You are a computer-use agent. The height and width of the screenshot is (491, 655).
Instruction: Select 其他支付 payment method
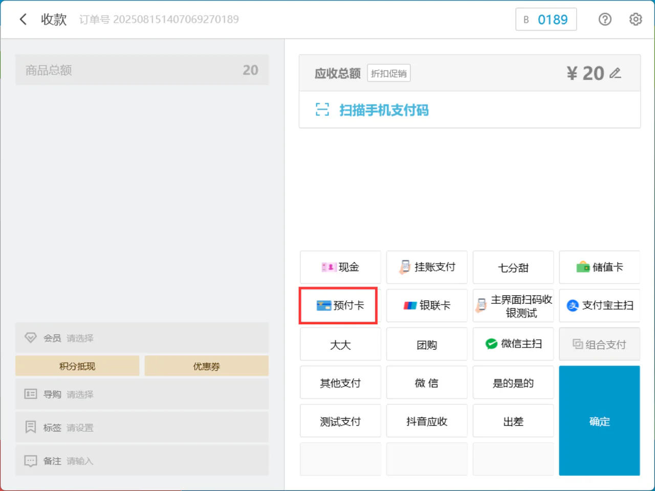point(340,383)
